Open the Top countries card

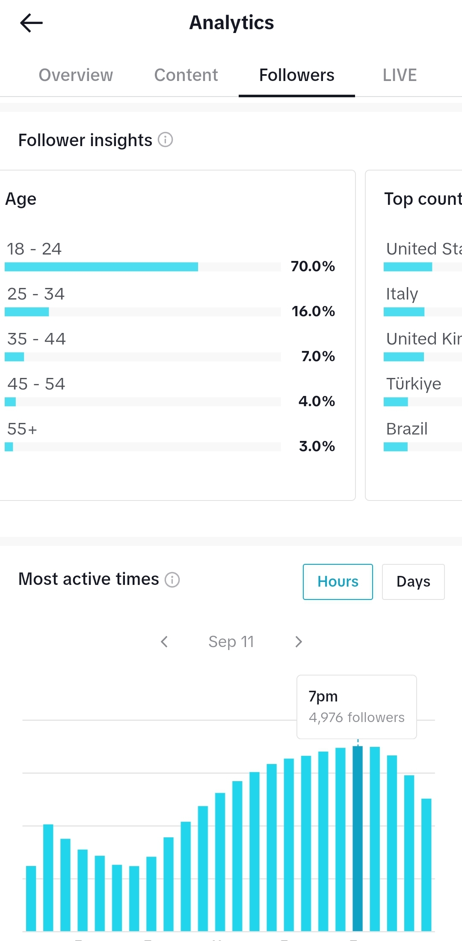414,335
